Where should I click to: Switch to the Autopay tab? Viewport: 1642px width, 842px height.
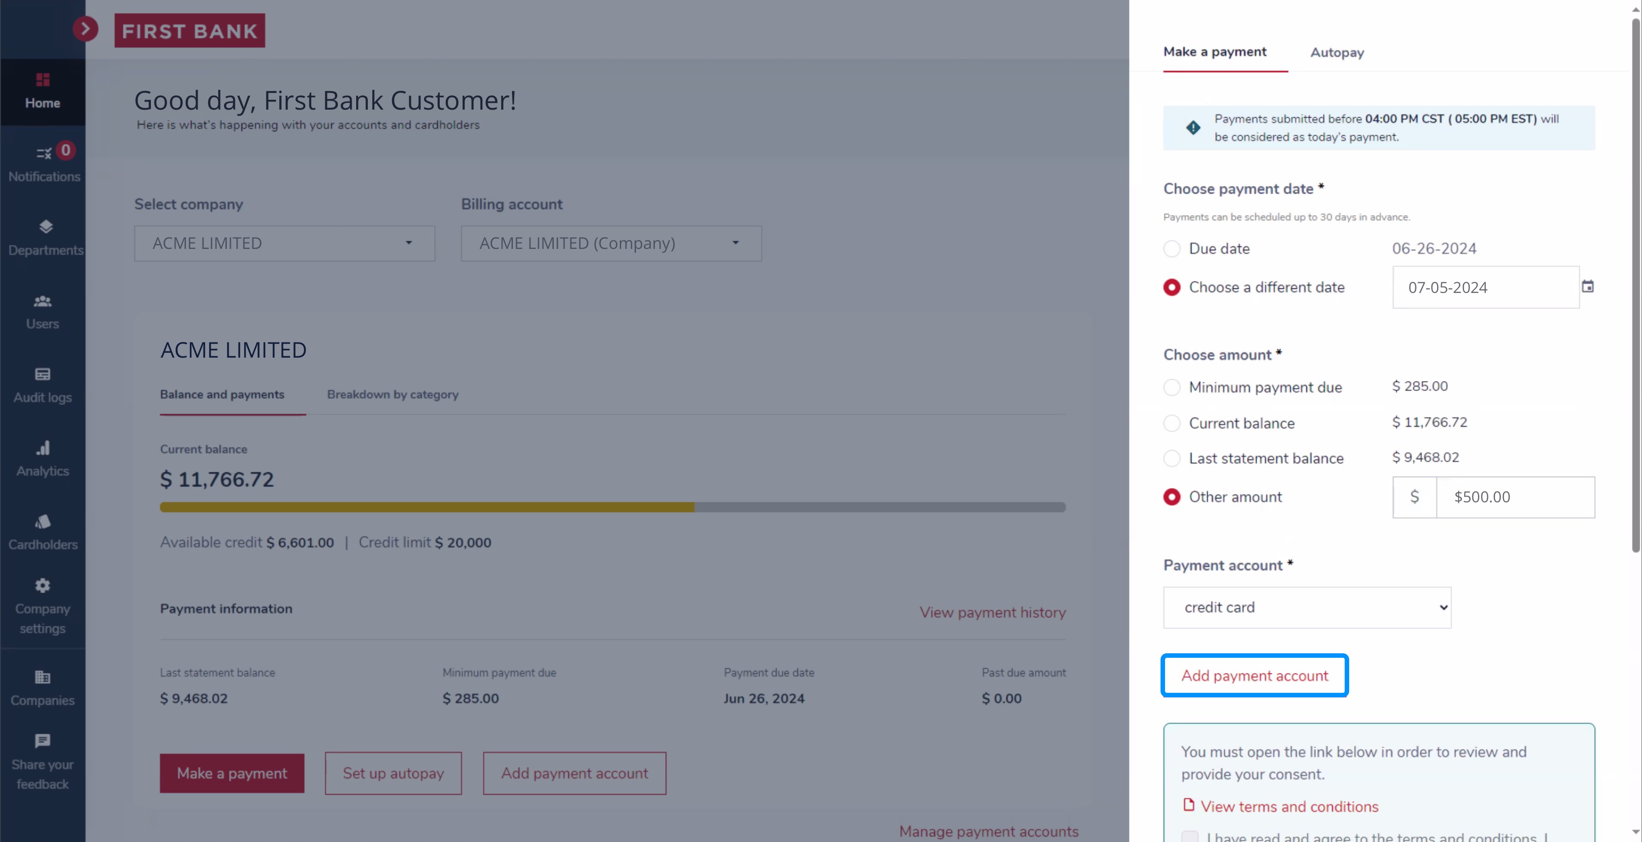1337,52
